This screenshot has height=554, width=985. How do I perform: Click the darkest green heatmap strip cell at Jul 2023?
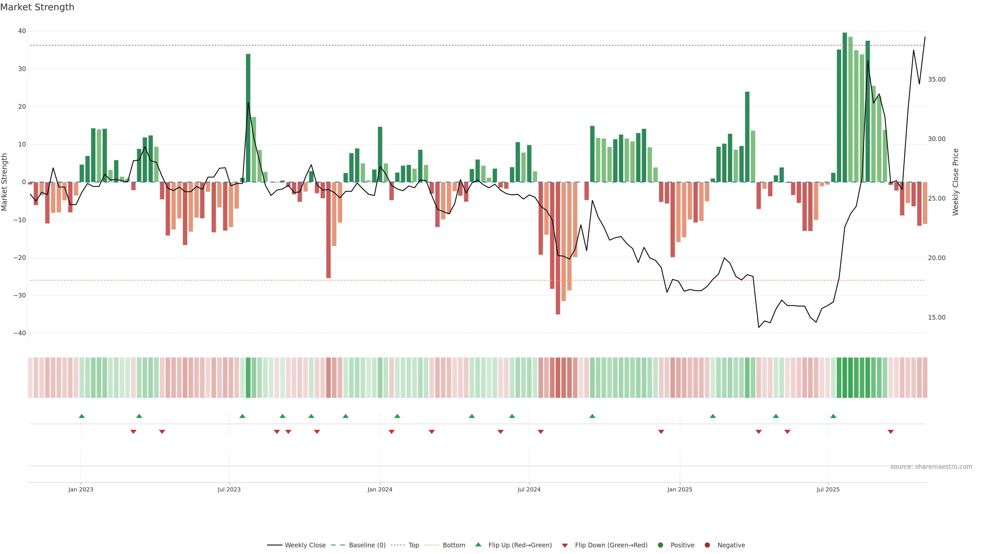248,378
